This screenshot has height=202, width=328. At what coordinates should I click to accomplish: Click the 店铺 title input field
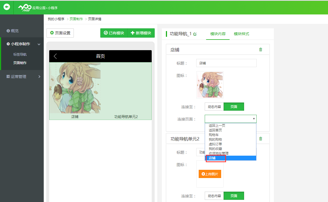pyautogui.click(x=226, y=63)
